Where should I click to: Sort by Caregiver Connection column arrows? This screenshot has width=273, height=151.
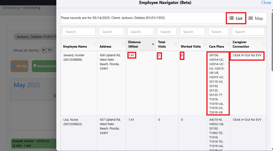(x=263, y=44)
